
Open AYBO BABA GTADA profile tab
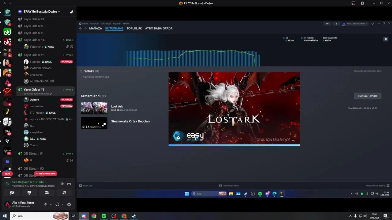coord(159,28)
